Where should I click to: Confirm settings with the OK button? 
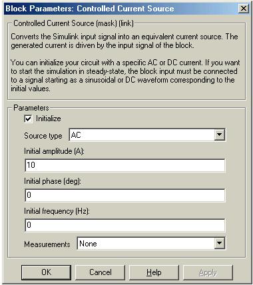(46, 272)
